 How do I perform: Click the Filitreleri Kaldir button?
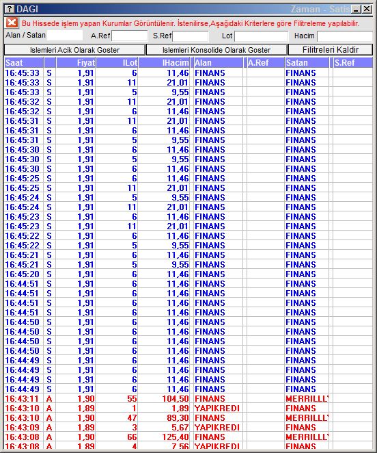tap(331, 50)
